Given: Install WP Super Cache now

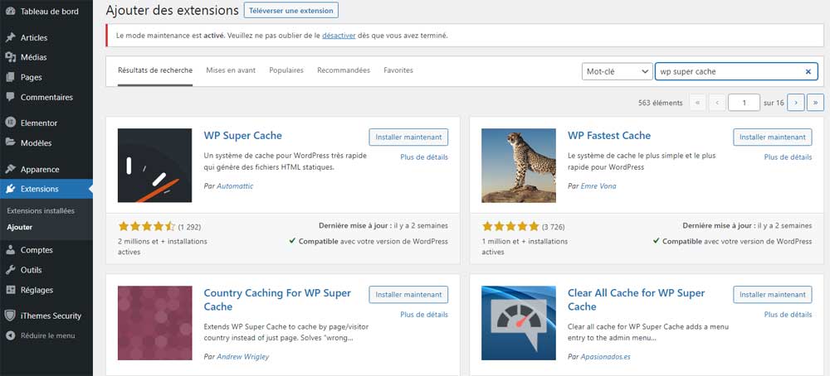Looking at the screenshot, I should click(408, 137).
